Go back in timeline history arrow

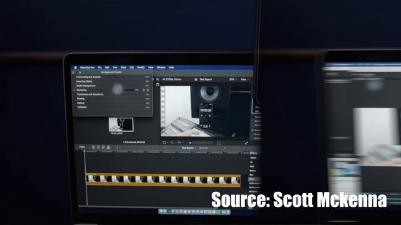(165, 147)
